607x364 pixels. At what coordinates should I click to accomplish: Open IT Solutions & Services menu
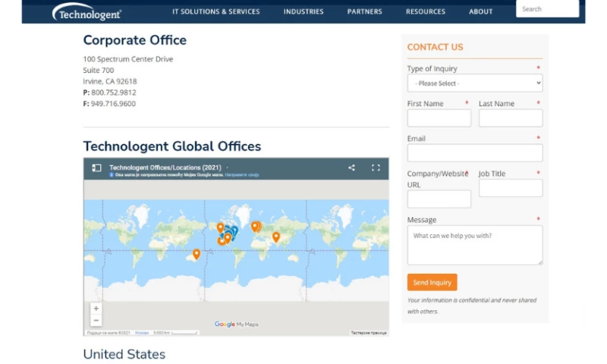[215, 11]
